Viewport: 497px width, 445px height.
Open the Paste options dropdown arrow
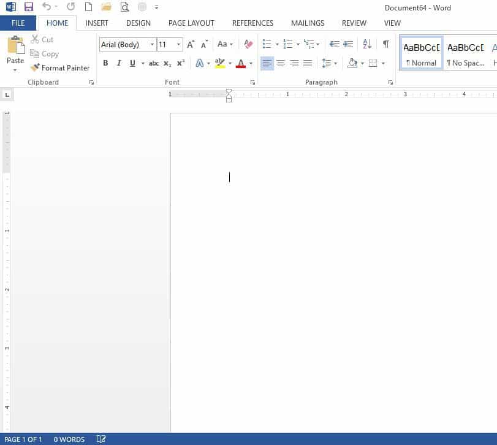pos(15,70)
